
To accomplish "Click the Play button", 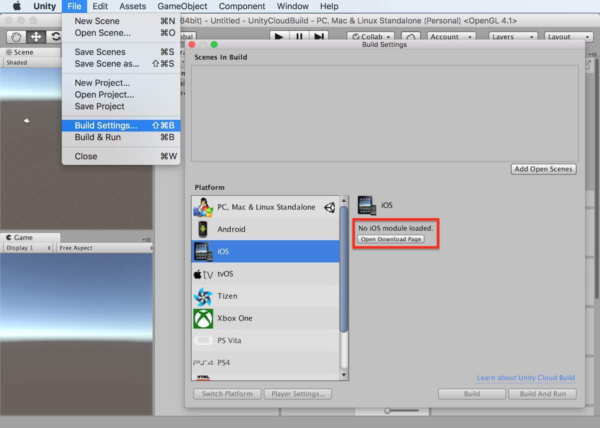I will [279, 37].
